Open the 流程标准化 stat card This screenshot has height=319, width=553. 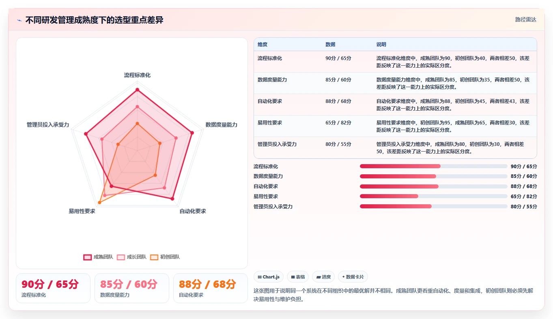(53, 288)
